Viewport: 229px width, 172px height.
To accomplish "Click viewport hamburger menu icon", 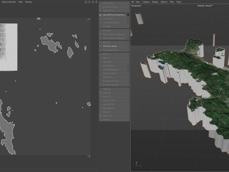I will pyautogui.click(x=133, y=2).
